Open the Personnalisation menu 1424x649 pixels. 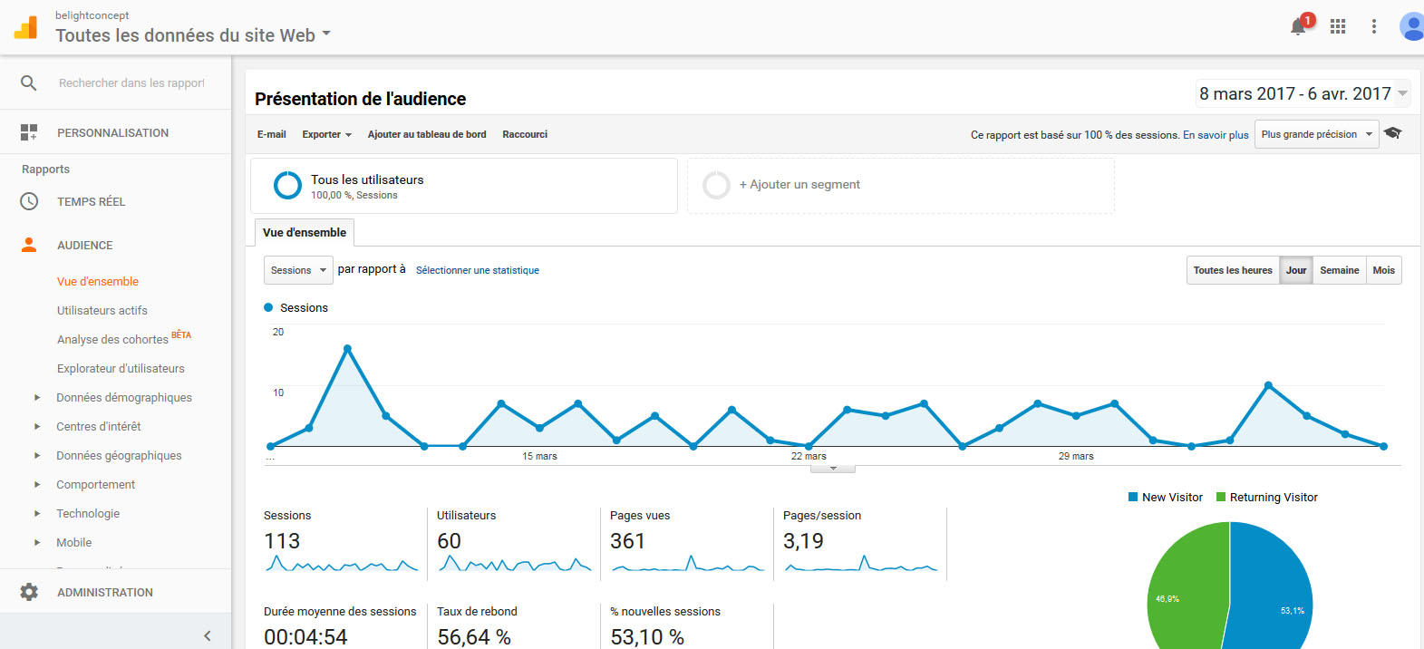pyautogui.click(x=112, y=132)
